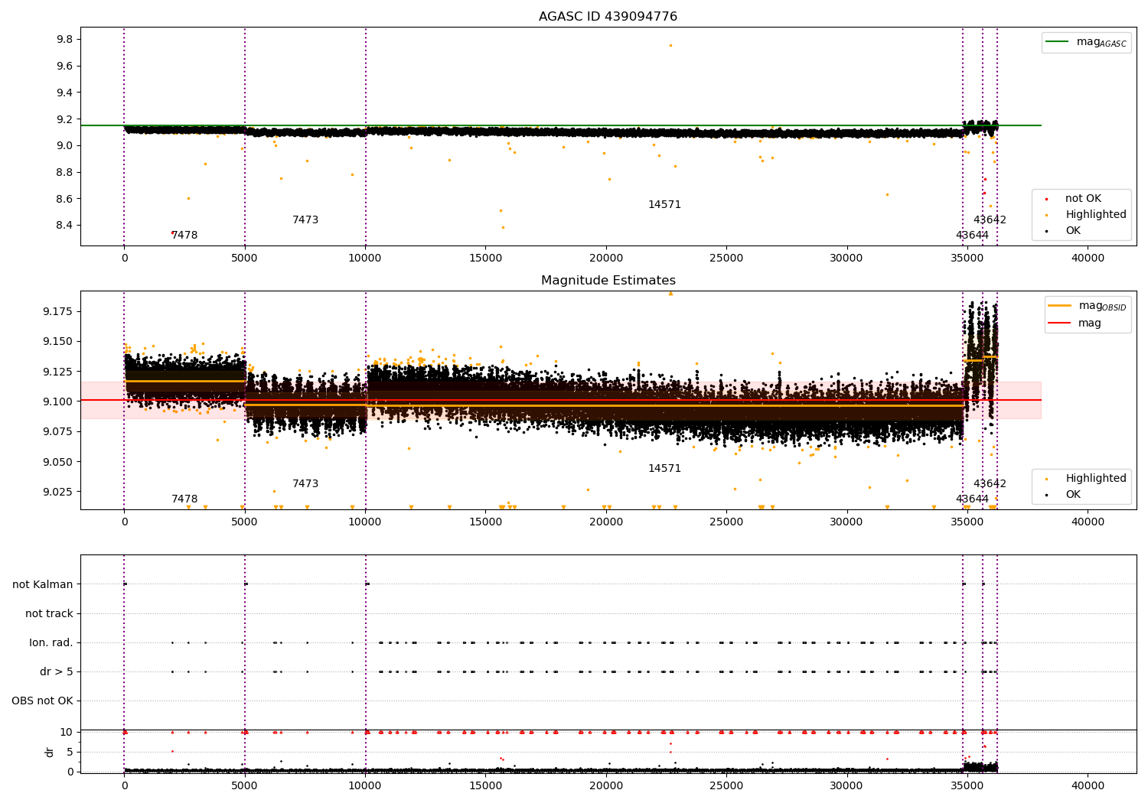Click y-tick 9.6 on top plot
The image size is (1148, 803).
click(x=64, y=67)
